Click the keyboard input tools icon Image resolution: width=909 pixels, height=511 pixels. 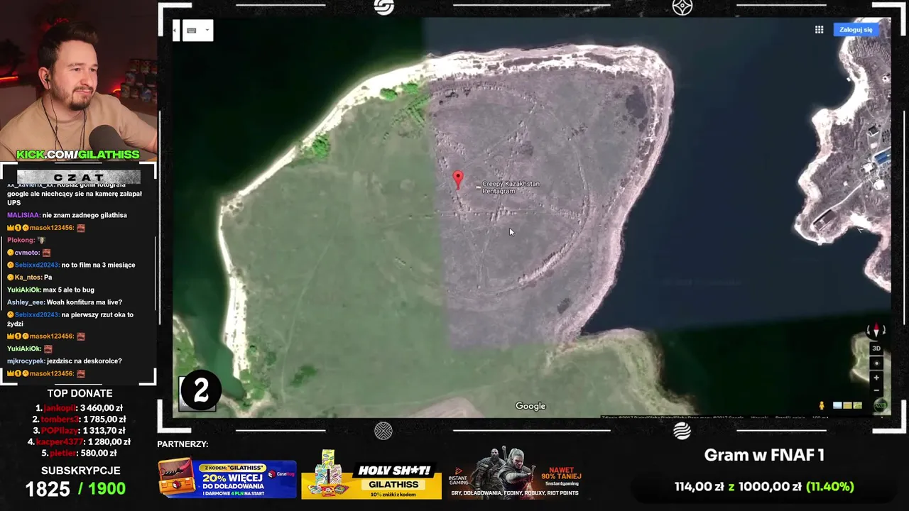(x=192, y=31)
